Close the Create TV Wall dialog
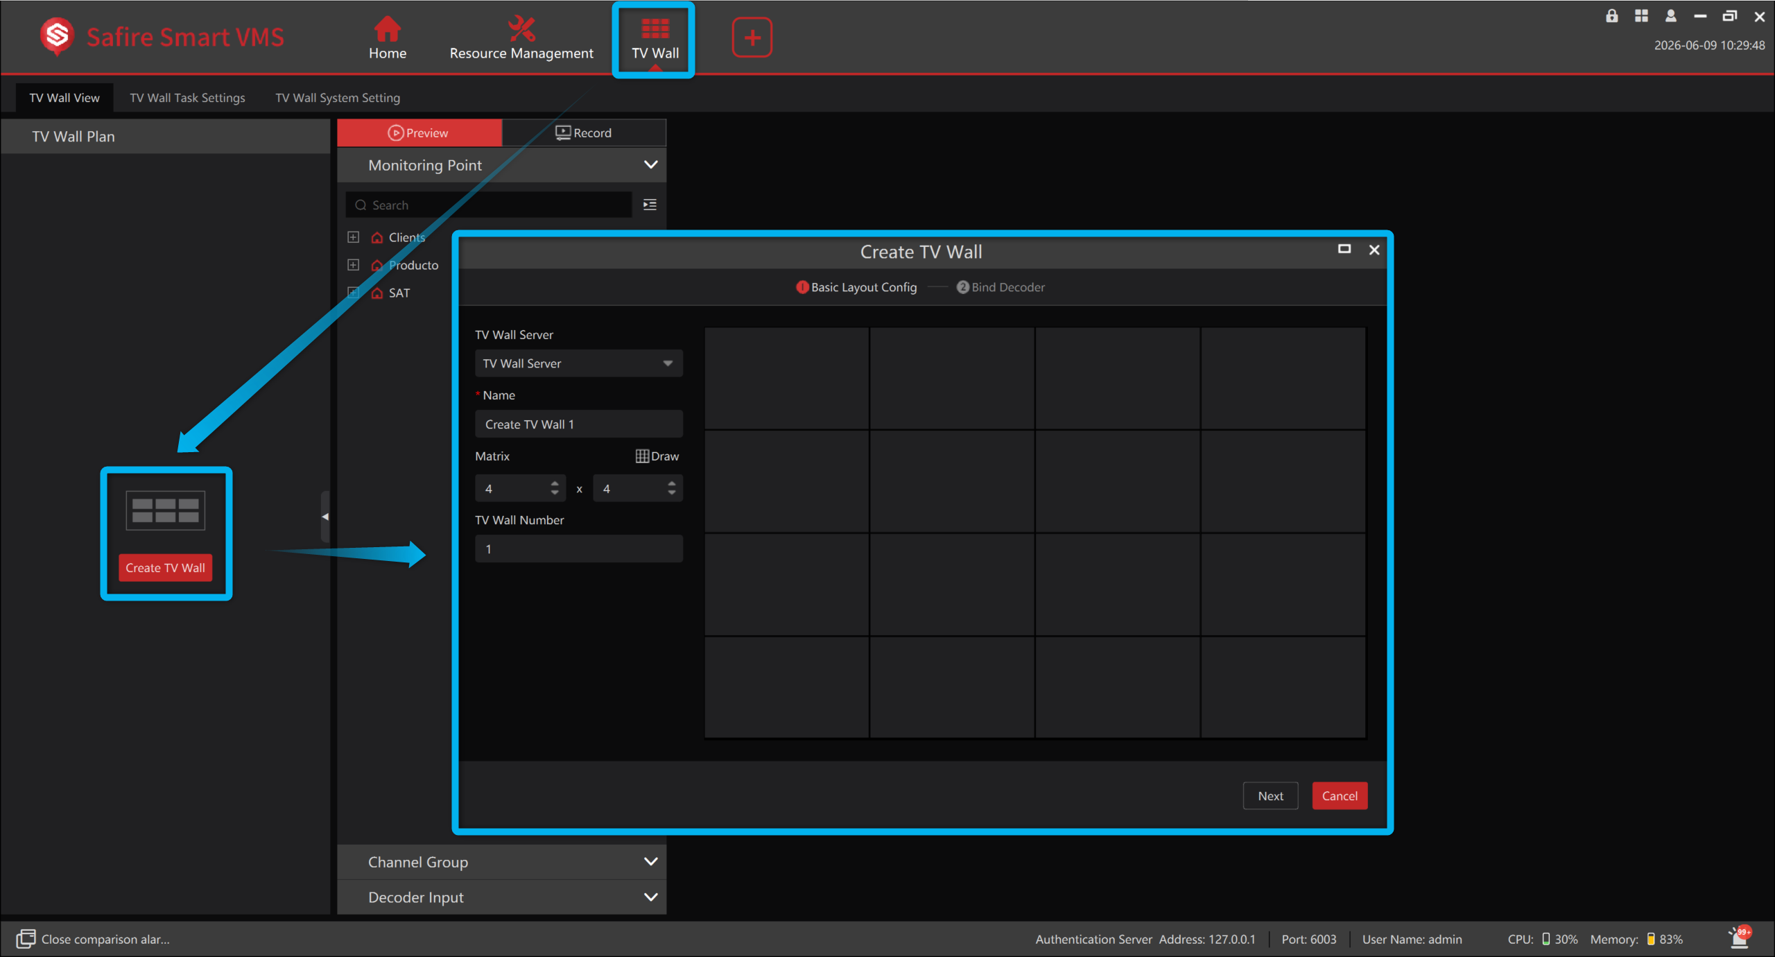The height and width of the screenshot is (957, 1775). 1374,250
